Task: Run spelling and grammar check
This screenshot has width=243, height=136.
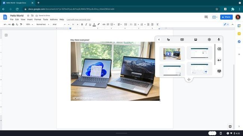Action: (x=17, y=25)
